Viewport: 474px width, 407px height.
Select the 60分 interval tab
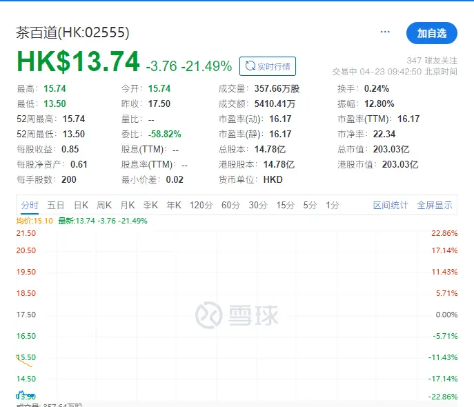coord(230,206)
